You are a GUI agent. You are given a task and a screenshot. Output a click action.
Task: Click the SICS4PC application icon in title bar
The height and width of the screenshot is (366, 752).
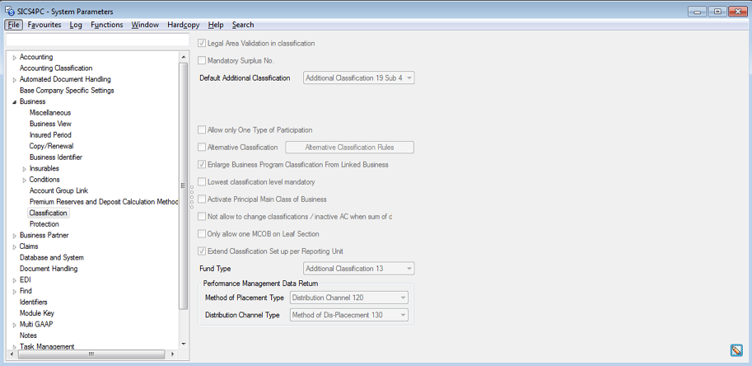[x=9, y=12]
